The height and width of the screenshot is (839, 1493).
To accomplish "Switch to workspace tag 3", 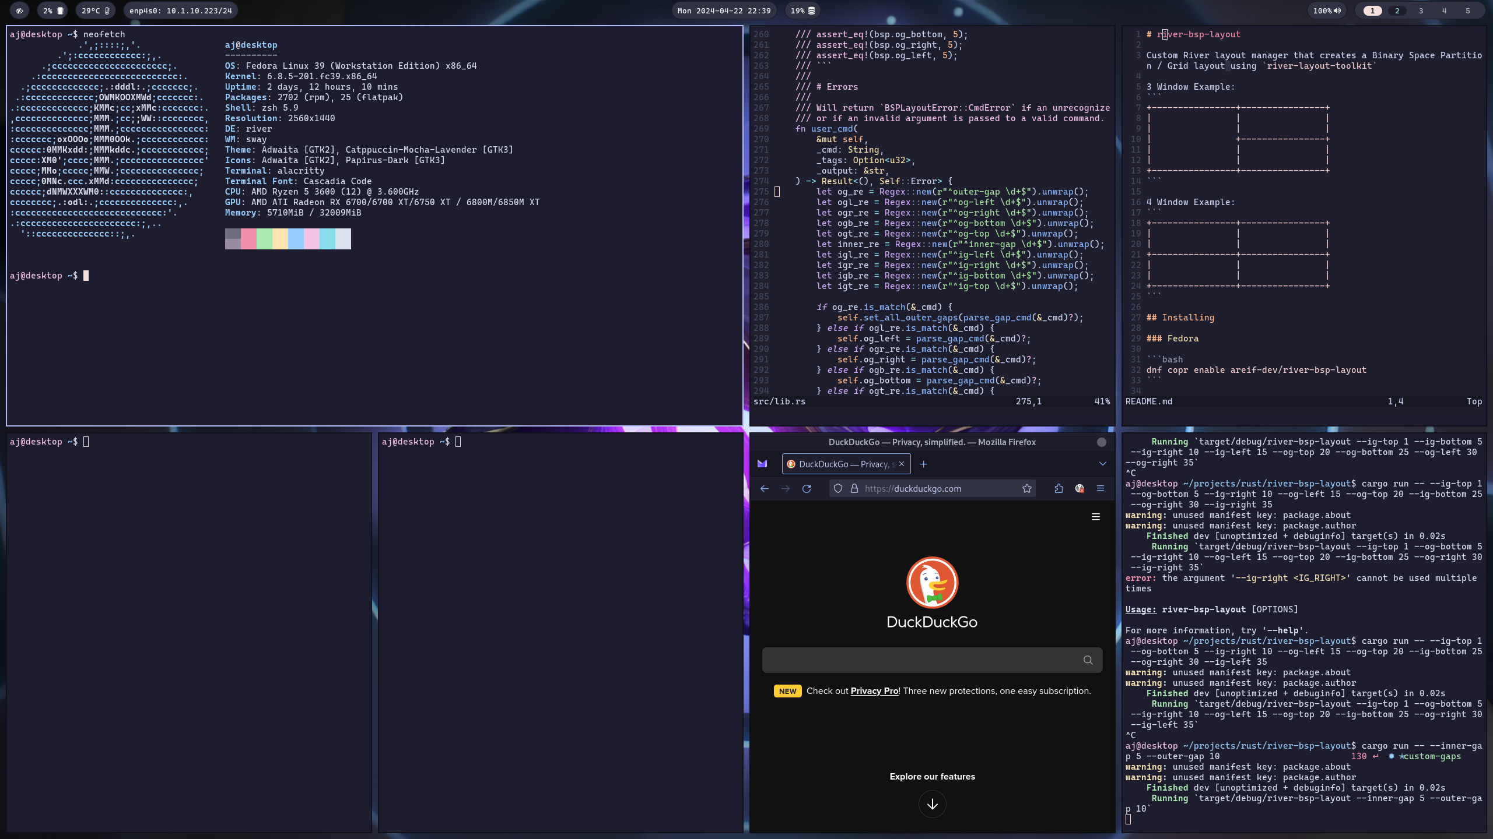I will pos(1421,10).
